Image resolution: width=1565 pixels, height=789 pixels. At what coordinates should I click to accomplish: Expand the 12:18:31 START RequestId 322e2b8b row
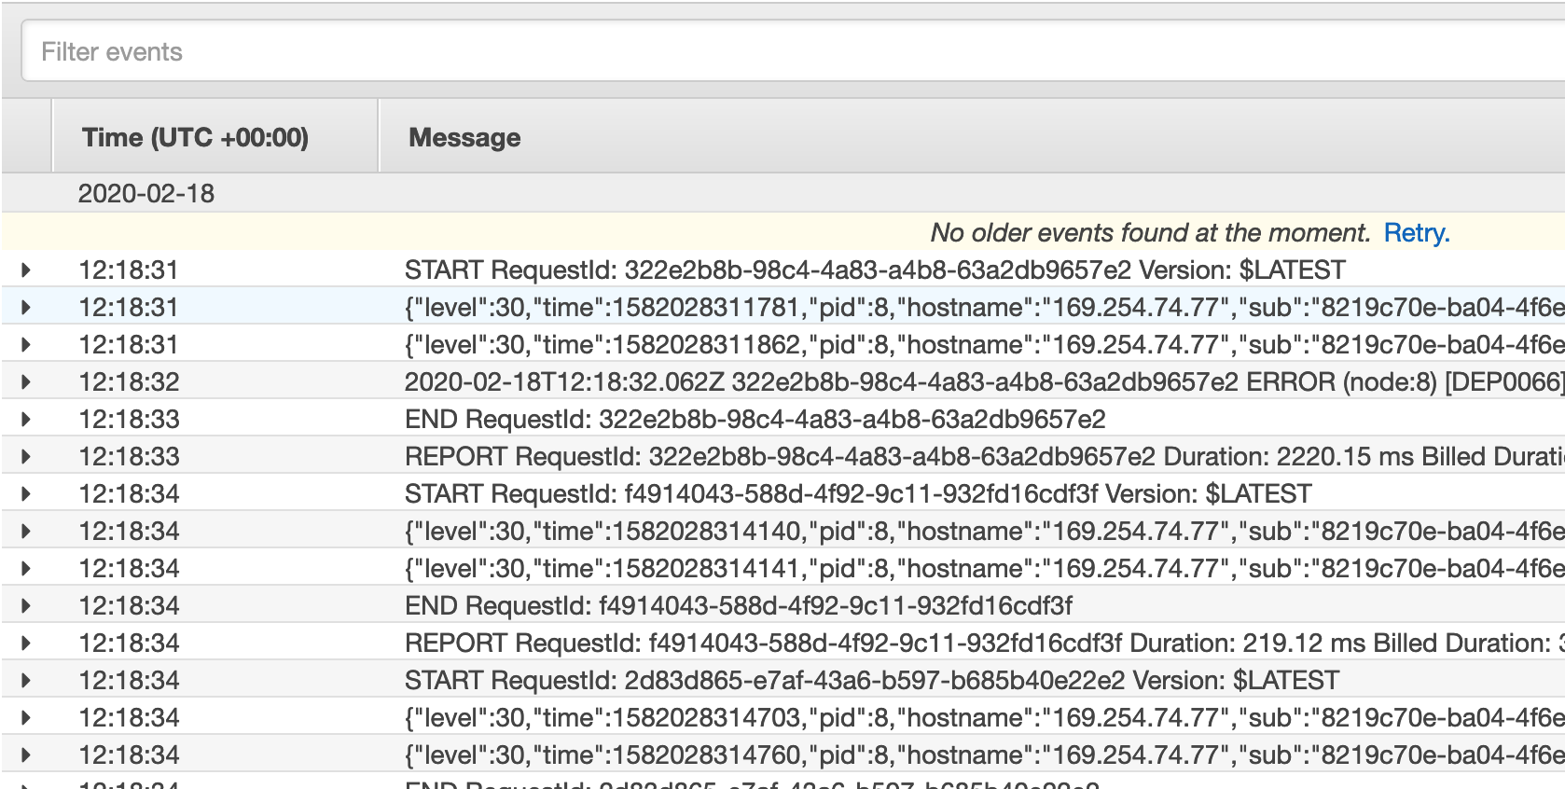(x=26, y=270)
